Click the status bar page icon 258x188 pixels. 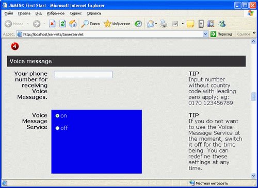point(5,183)
